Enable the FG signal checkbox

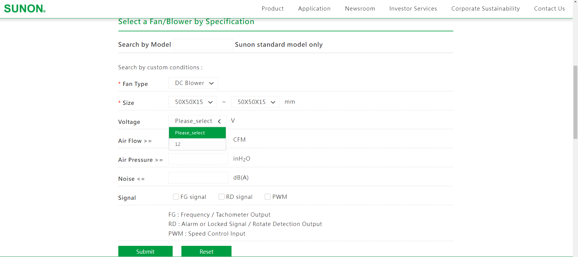(x=176, y=197)
